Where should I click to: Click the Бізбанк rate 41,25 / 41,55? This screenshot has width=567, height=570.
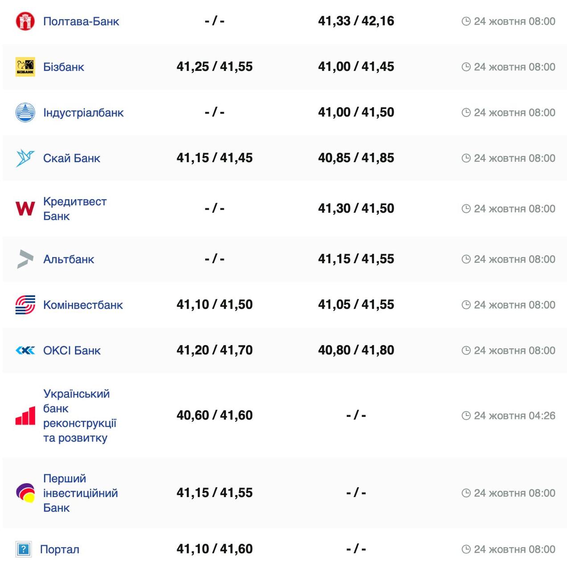214,67
